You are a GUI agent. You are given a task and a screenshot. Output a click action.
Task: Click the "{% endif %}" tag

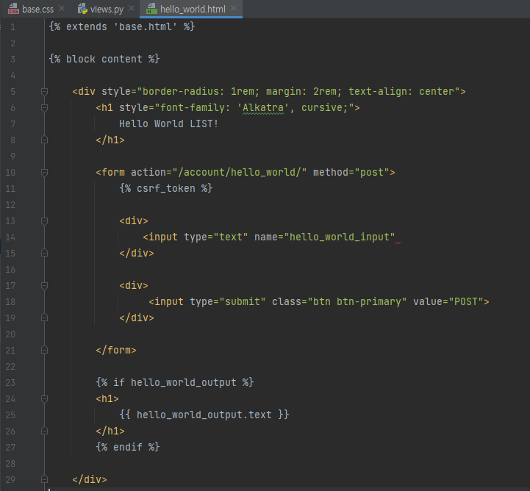128,447
